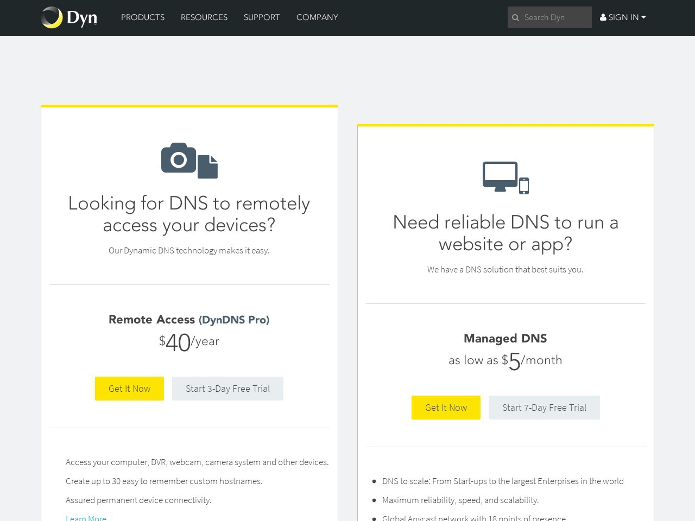Click 'Assured permanent device connectivity.' line
The image size is (695, 521).
point(138,500)
